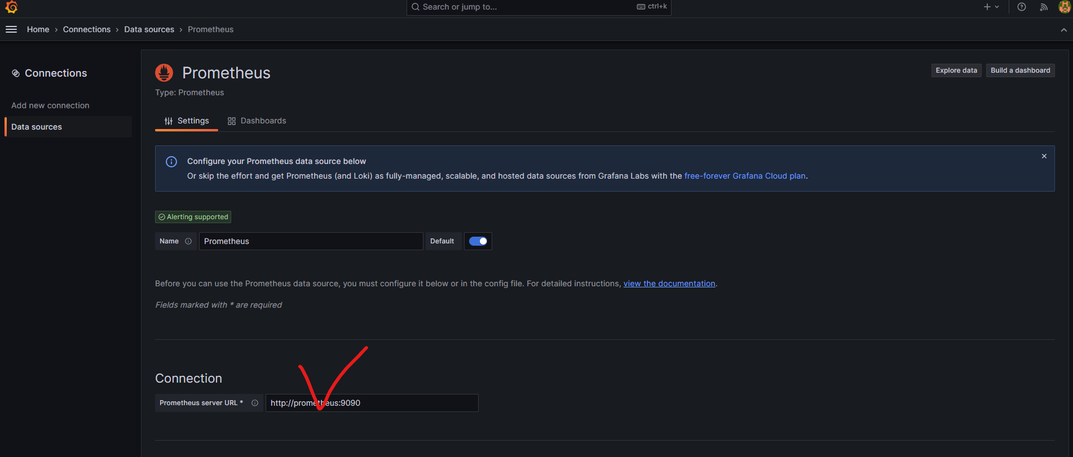Open the news RSS feed icon
The width and height of the screenshot is (1073, 457).
click(x=1044, y=7)
